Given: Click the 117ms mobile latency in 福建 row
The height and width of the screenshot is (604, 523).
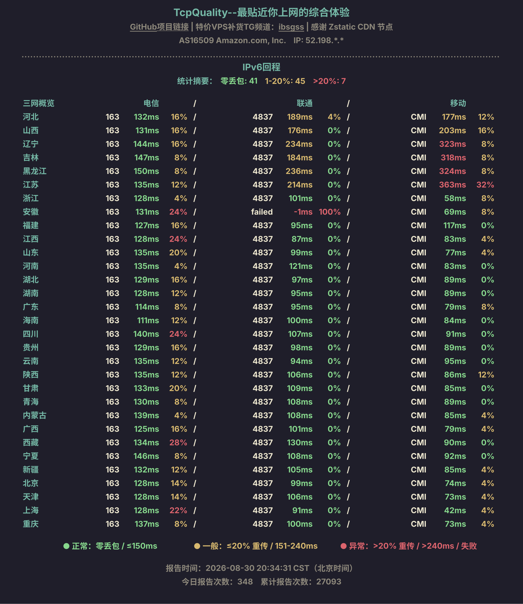Looking at the screenshot, I should [454, 225].
